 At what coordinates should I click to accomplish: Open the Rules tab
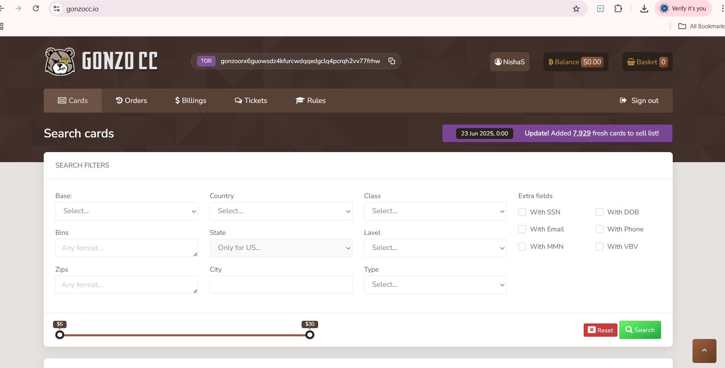point(310,101)
